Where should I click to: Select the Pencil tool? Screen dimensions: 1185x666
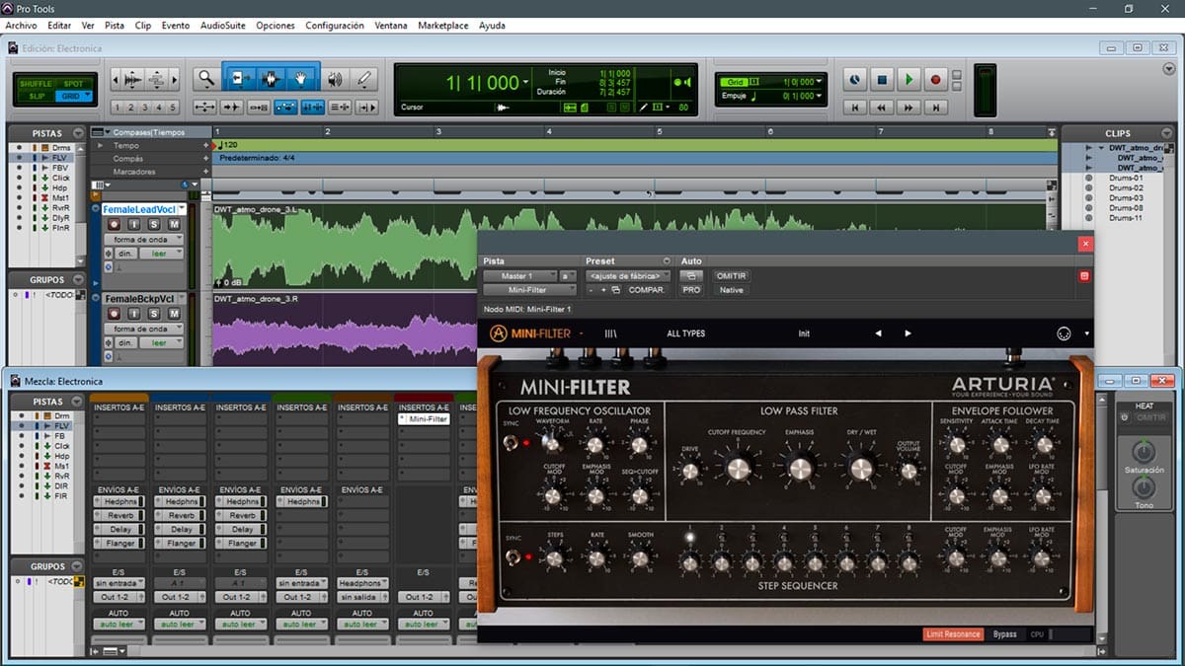click(x=364, y=79)
